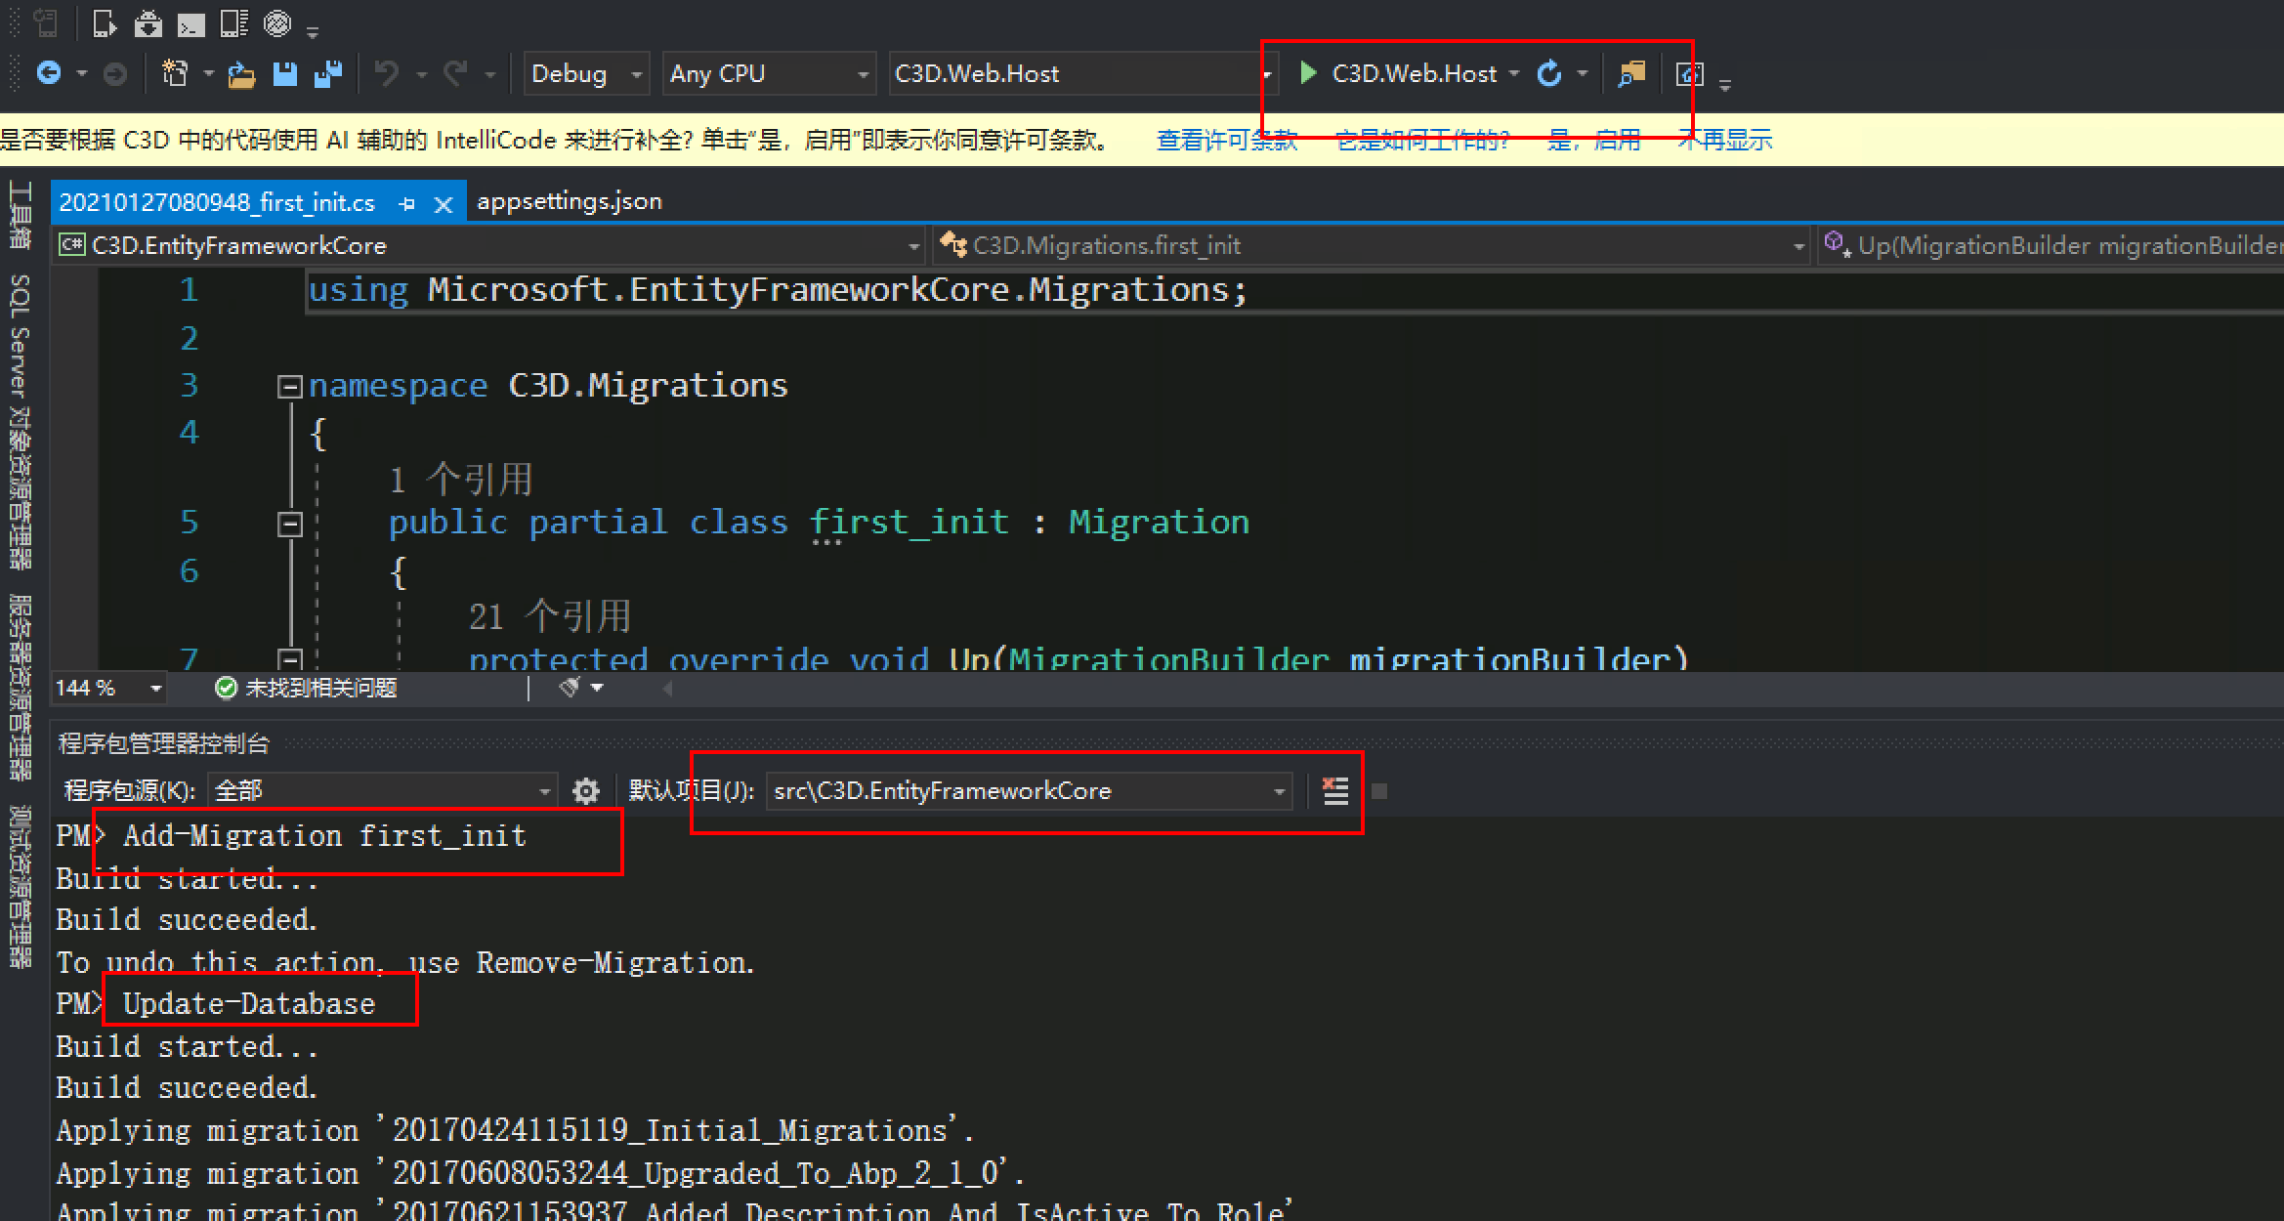
Task: Expand the code cleanup dropdown arrow
Action: (597, 688)
